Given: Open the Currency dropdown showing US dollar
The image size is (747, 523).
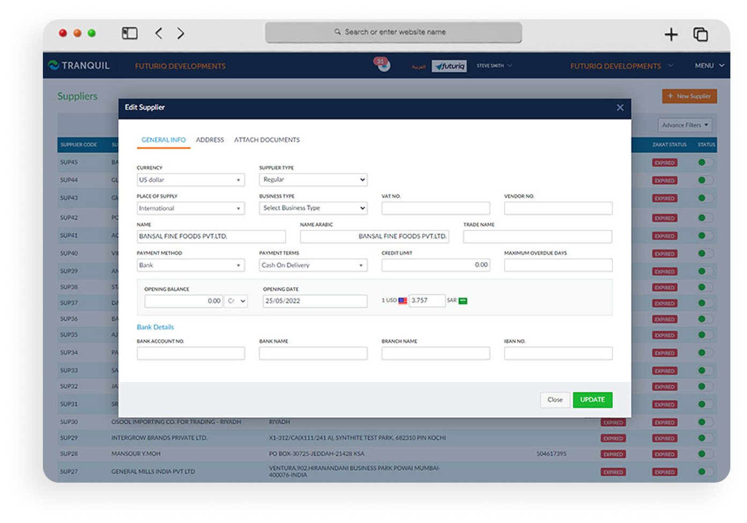Looking at the screenshot, I should tap(190, 180).
